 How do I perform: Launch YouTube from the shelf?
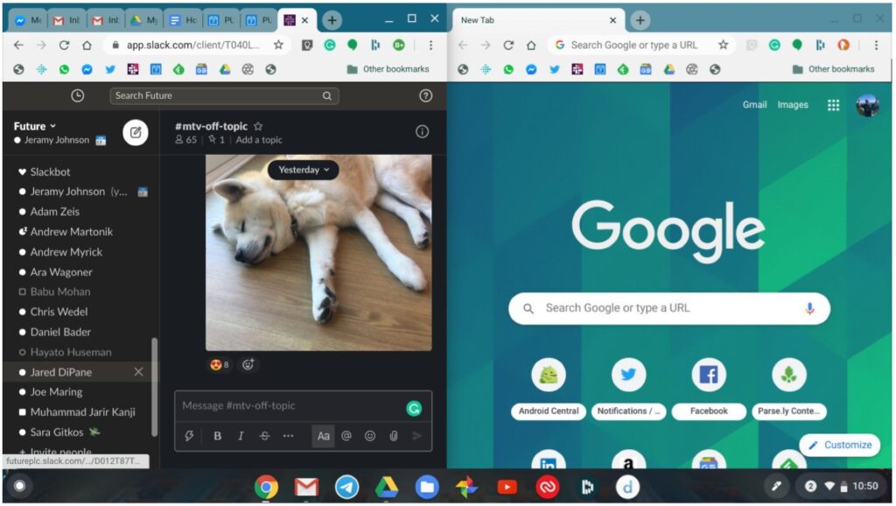(507, 487)
